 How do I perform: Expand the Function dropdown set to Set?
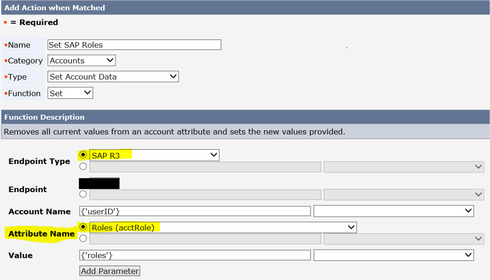(70, 93)
